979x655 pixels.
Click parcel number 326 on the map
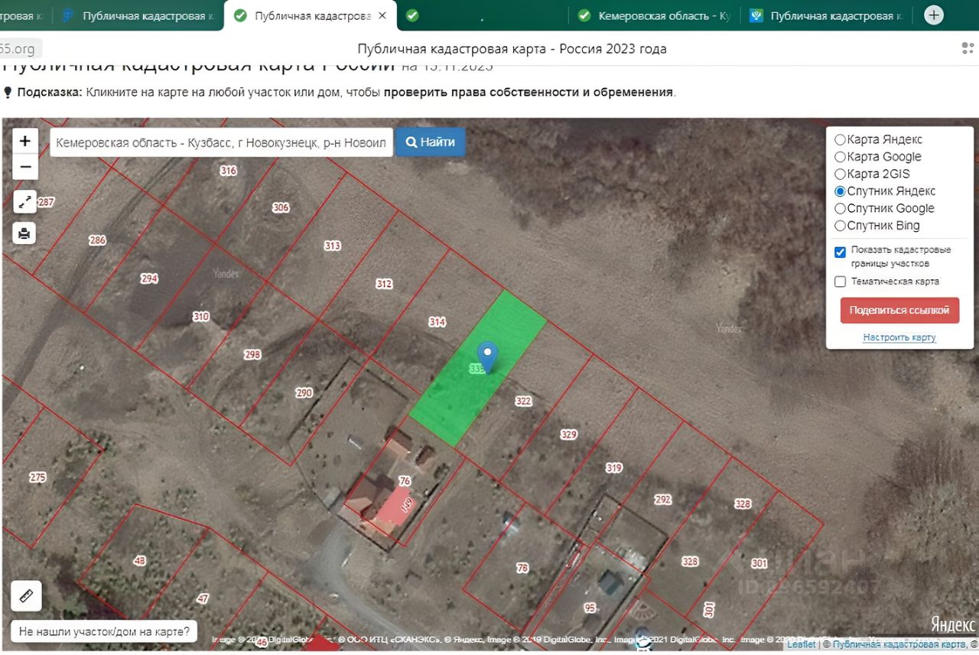690,562
